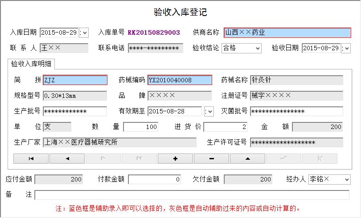Click the 供商名称 supplier field
The image size is (361, 218).
[287, 32]
